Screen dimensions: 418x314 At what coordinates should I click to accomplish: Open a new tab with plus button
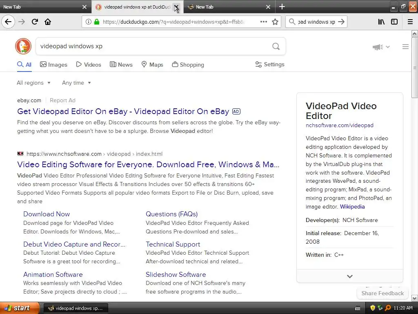pyautogui.click(x=282, y=7)
